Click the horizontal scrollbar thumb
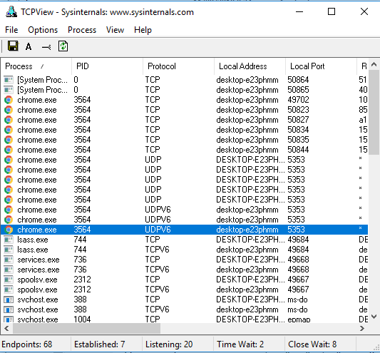This screenshot has height=353, width=380. tap(86, 329)
